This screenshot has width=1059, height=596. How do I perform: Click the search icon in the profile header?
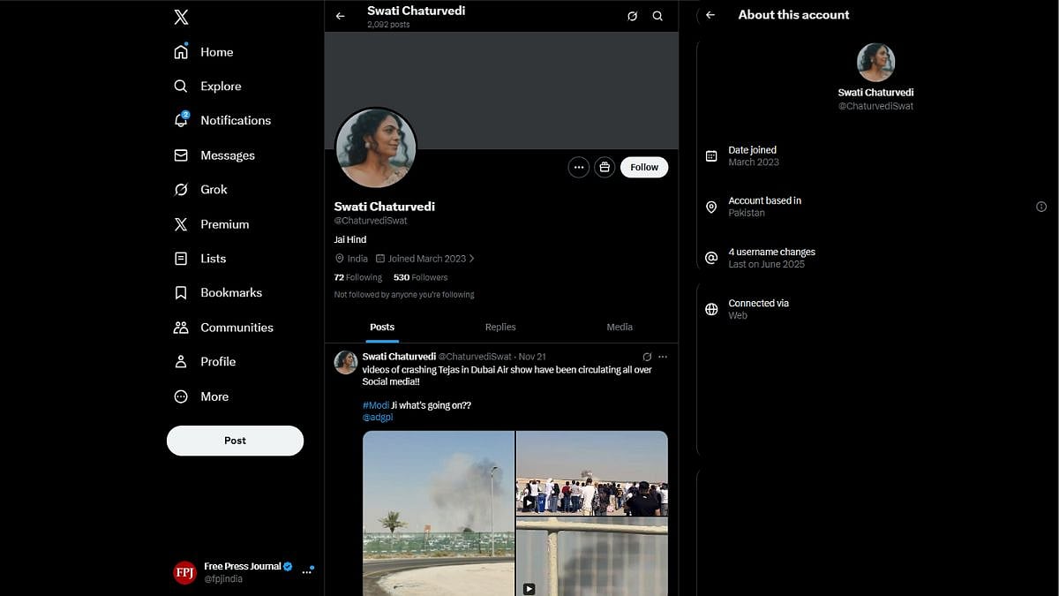tap(657, 15)
